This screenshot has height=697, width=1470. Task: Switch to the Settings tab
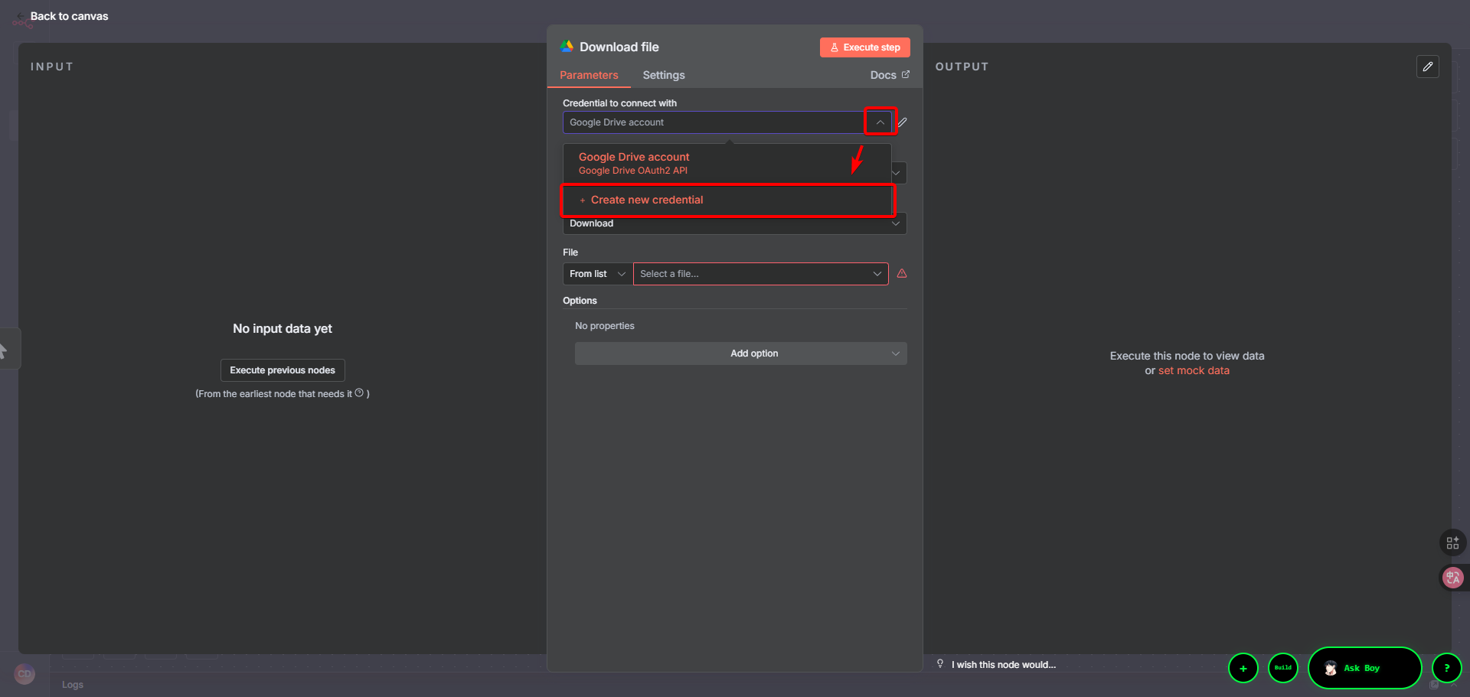point(663,75)
